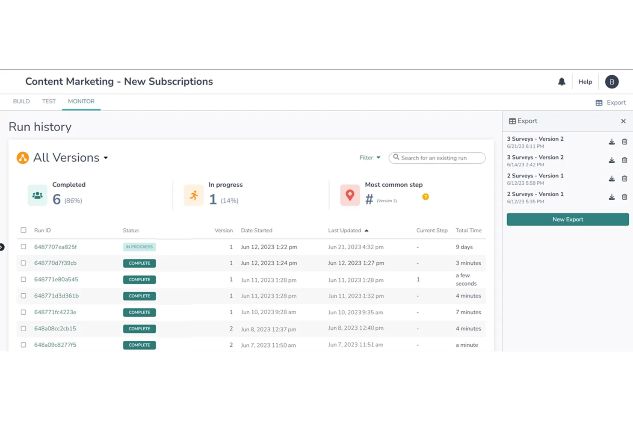Switch to the Test tab
Viewport: 633px width, 422px height.
[49, 101]
